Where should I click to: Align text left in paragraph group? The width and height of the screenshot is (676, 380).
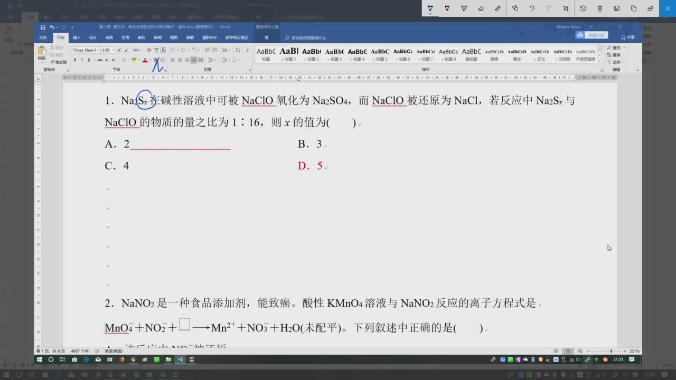(172, 60)
